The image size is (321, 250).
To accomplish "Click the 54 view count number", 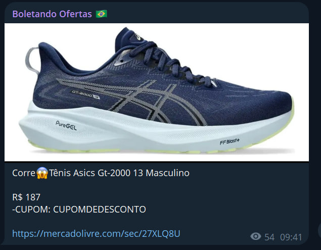I will click(269, 237).
